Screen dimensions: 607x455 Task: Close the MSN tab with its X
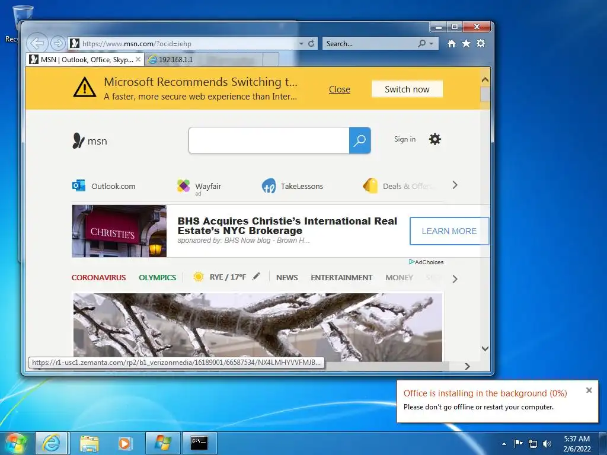[138, 59]
